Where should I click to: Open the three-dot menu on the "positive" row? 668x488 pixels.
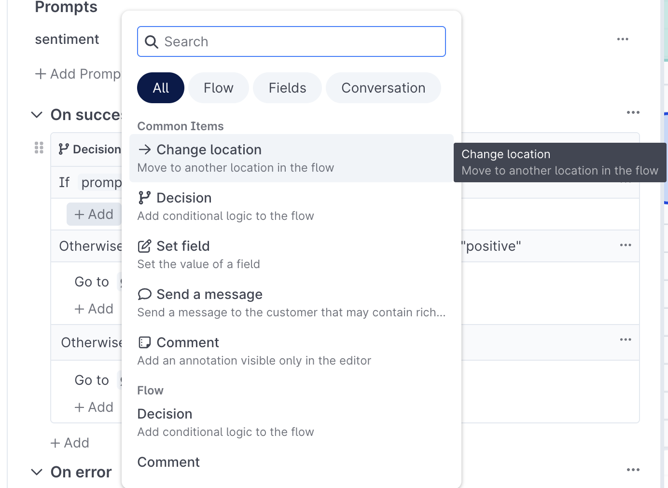pyautogui.click(x=626, y=245)
